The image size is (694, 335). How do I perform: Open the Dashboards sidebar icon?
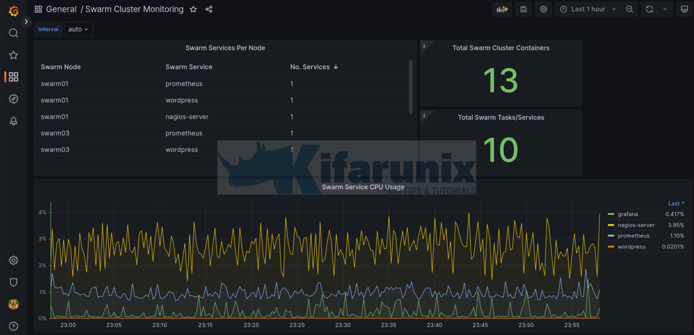click(x=14, y=77)
